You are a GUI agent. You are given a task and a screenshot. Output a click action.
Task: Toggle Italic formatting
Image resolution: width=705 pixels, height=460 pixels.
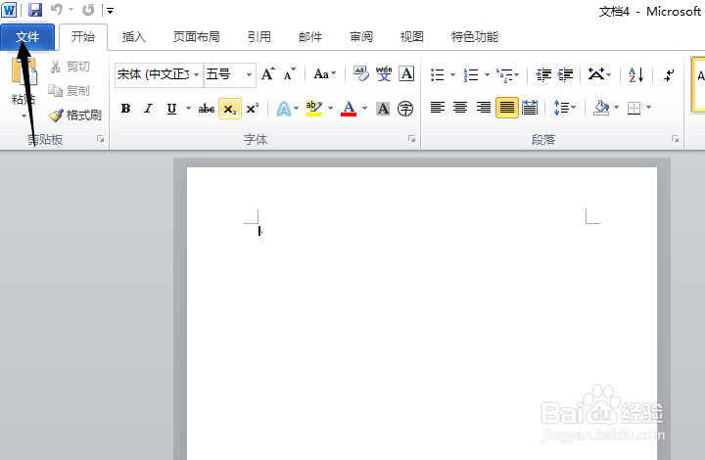click(148, 109)
